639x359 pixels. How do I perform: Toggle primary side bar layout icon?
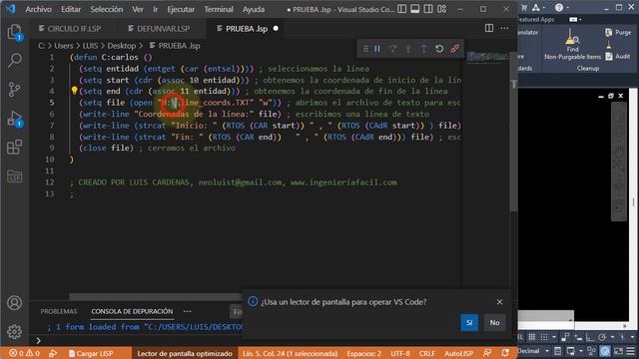[x=401, y=9]
